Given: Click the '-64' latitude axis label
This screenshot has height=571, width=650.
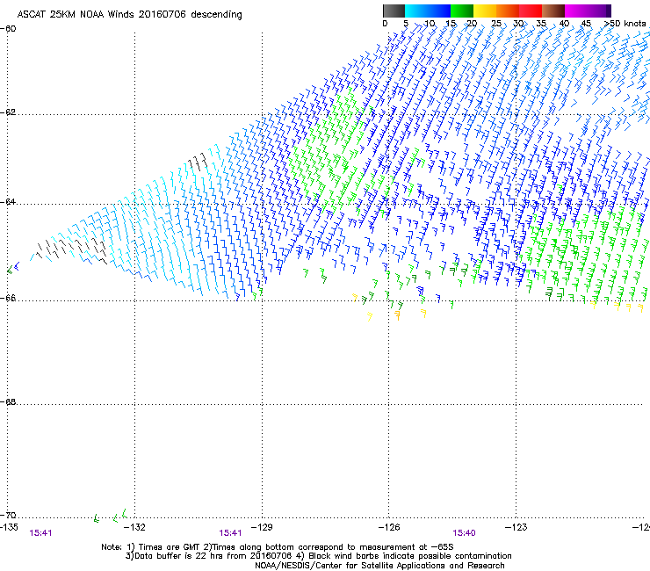Looking at the screenshot, I should tap(9, 202).
